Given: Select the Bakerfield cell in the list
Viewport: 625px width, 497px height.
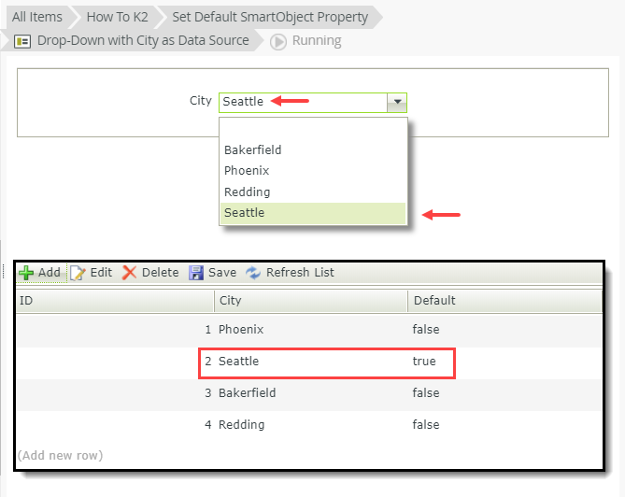Looking at the screenshot, I should click(x=248, y=393).
